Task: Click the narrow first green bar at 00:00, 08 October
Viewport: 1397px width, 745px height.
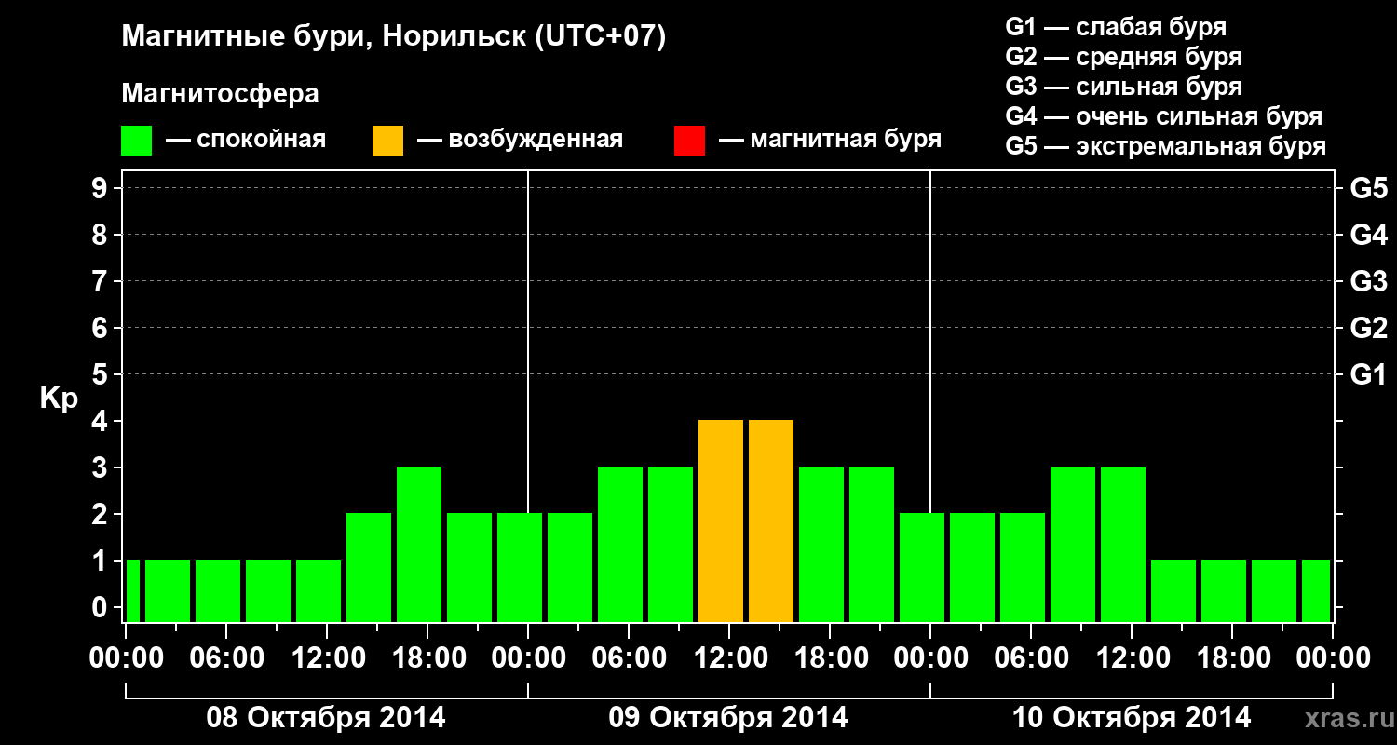Action: [133, 591]
